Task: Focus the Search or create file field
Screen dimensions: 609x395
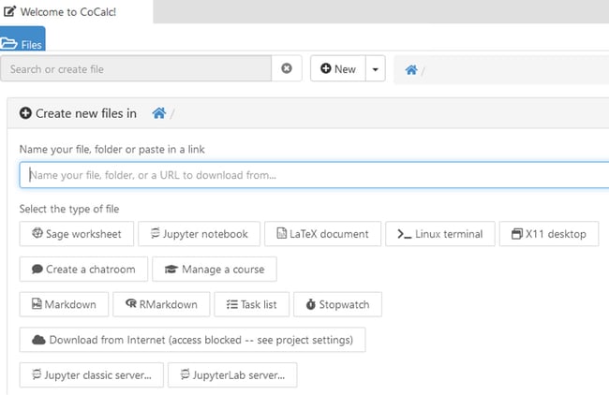Action: pyautogui.click(x=136, y=68)
